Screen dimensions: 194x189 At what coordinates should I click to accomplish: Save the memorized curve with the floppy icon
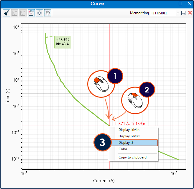[x=183, y=13]
